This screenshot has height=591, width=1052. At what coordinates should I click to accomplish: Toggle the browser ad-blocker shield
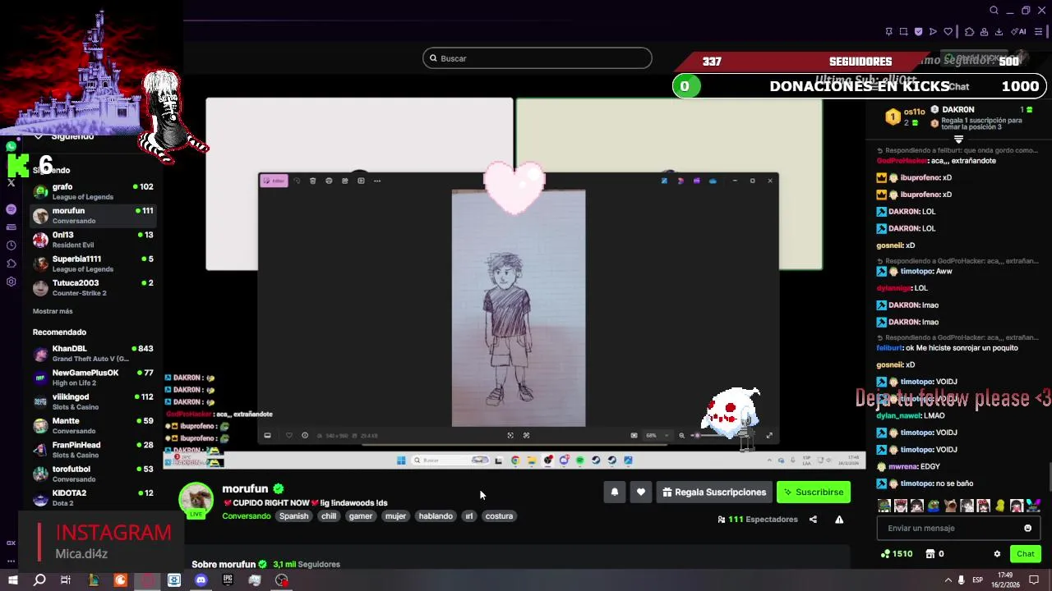coord(919,32)
